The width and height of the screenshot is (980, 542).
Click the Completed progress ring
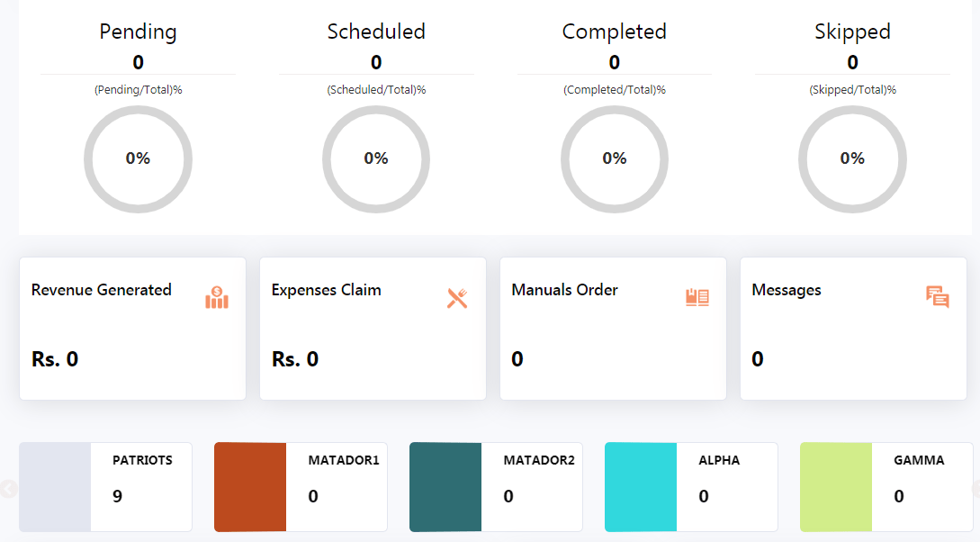(x=615, y=159)
